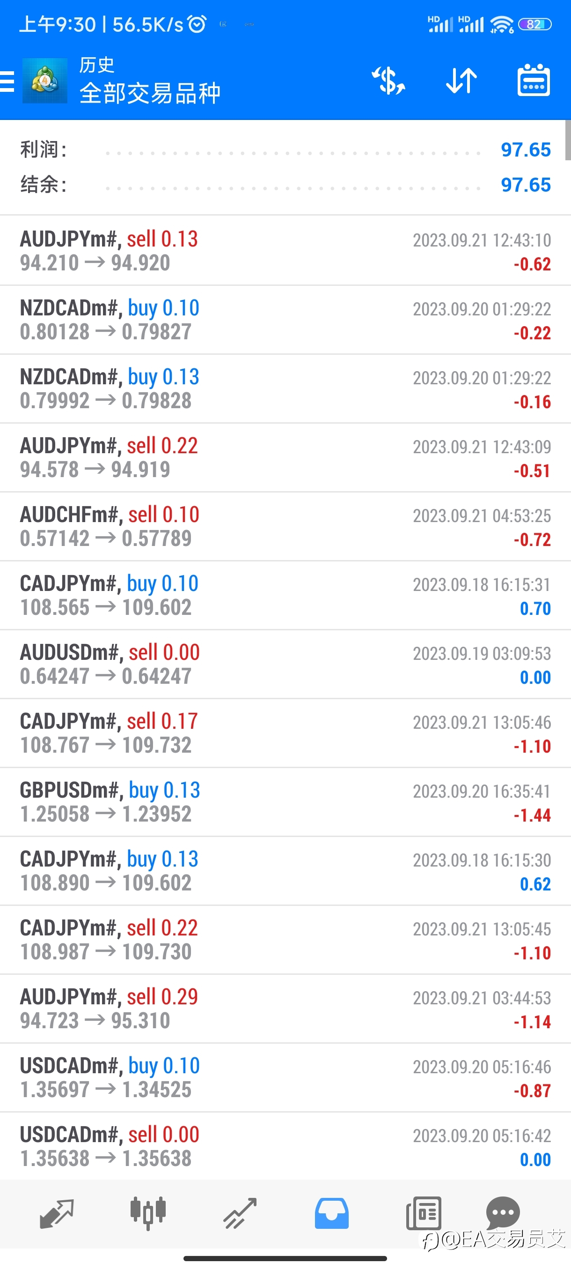
Task: Switch to the candlestick Chart tab
Action: (148, 1213)
